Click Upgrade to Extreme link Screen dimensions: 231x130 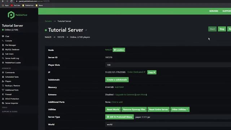tap(125, 95)
